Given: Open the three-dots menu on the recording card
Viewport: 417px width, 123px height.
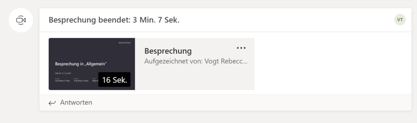Looking at the screenshot, I should pos(241,48).
